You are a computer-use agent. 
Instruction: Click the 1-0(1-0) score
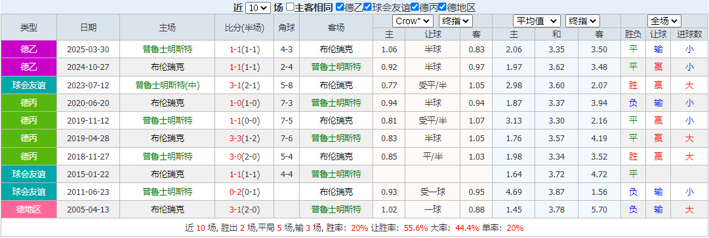point(245,103)
